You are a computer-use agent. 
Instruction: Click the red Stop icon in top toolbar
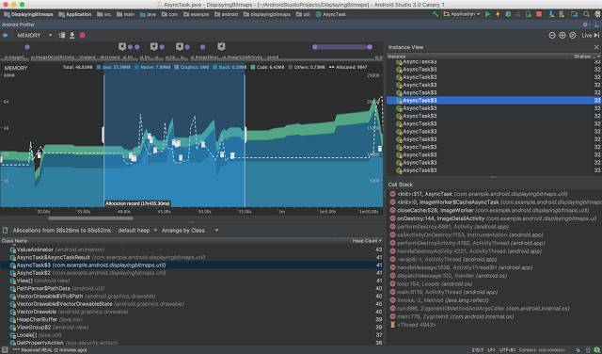pyautogui.click(x=539, y=14)
